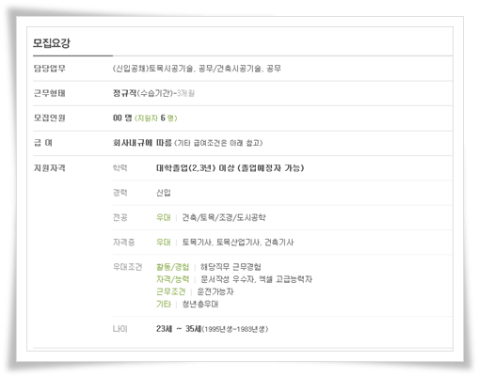Click the 문서작성 우수자, 엑셀 고급능력자 text
This screenshot has height=376, width=478.
[x=256, y=279]
